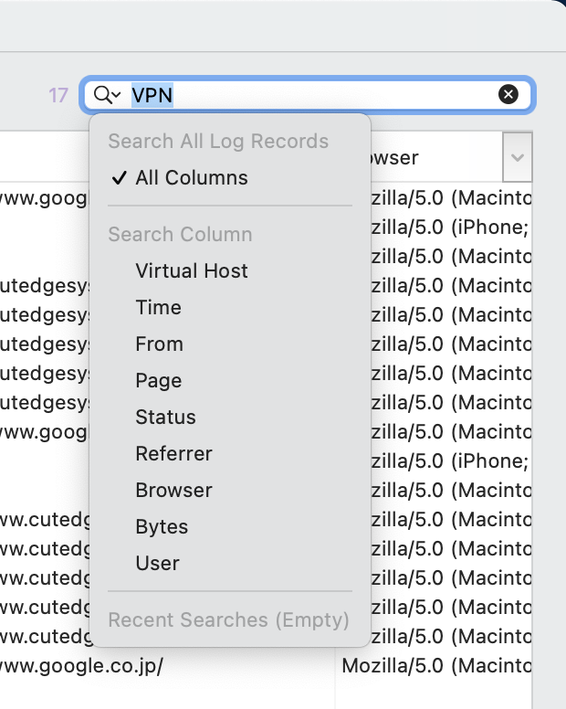Limit search to the Bytes column
Viewport: 566px width, 709px height.
[162, 526]
